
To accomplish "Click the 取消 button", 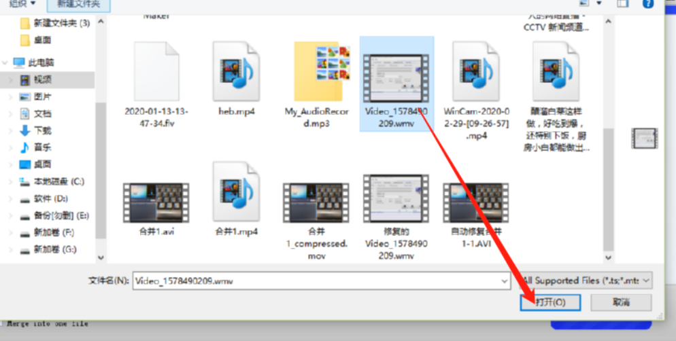I will [621, 302].
